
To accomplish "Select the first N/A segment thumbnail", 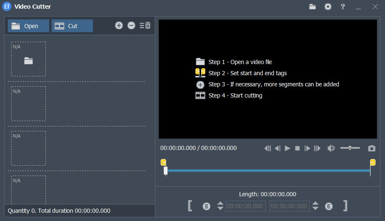I will (29, 59).
